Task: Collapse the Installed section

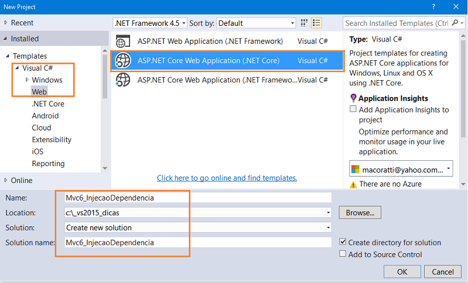Action: click(x=5, y=39)
